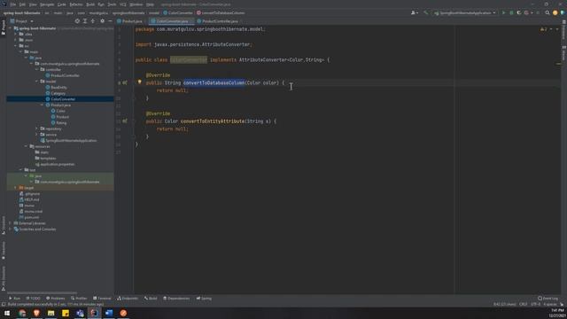Open the Run tool window

pyautogui.click(x=14, y=299)
